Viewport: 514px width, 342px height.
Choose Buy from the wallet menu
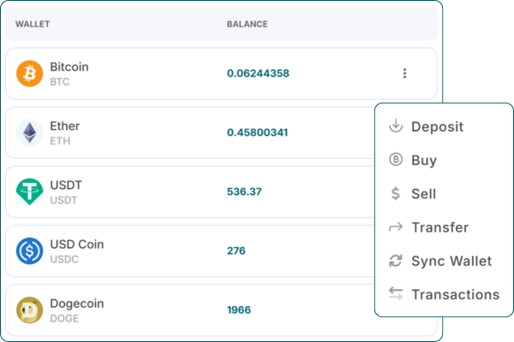pos(423,160)
